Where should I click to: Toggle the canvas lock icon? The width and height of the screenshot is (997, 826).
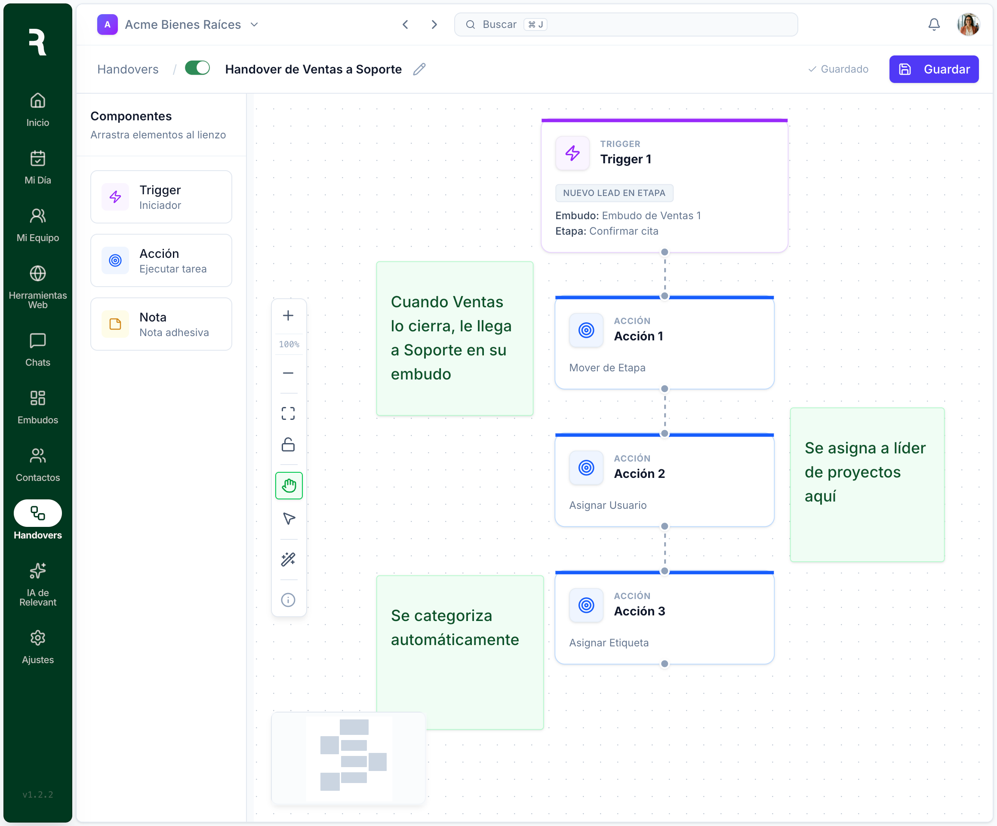(x=288, y=445)
